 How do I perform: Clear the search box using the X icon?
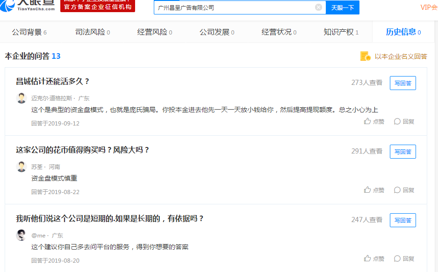coord(319,7)
